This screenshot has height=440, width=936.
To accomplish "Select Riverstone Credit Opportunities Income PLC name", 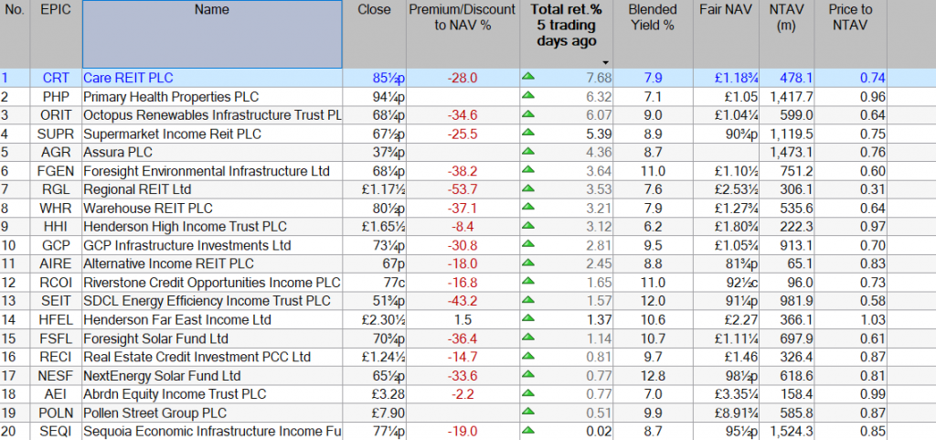I will (212, 283).
